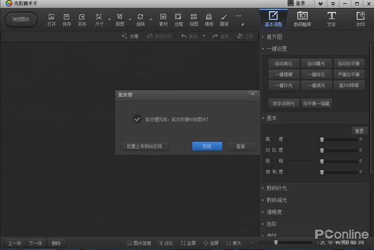Click 批量上传到QQ空间 button
The width and height of the screenshot is (374, 250).
point(144,146)
